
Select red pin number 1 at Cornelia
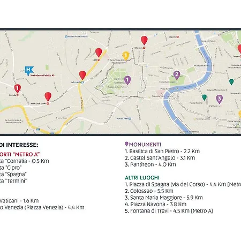pyautogui.click(x=18, y=88)
